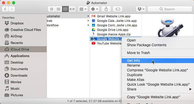
Task: Open the item arrangement dropdown
Action: [x=83, y=9]
